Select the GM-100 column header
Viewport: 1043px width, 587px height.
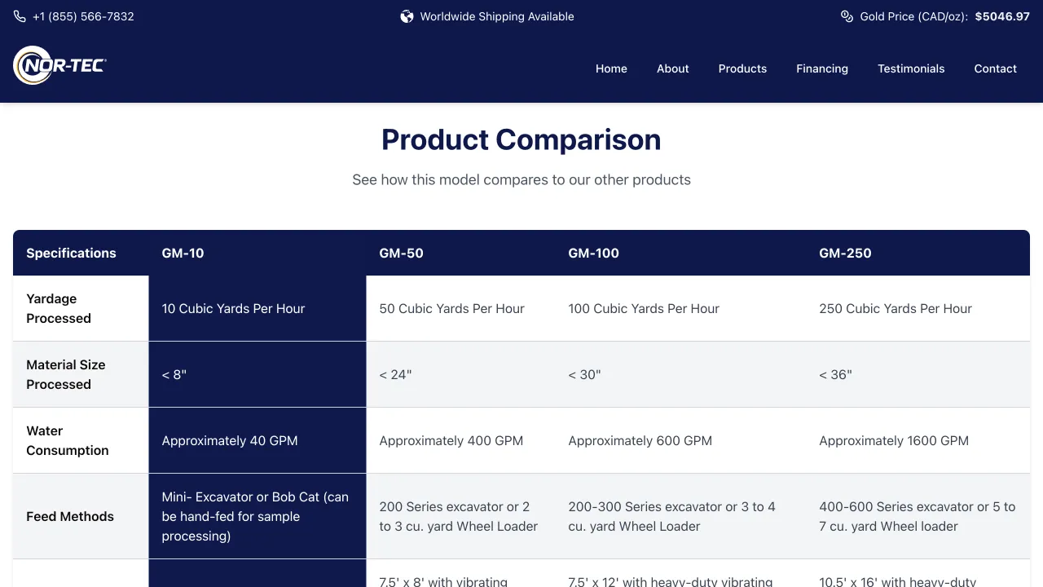click(x=593, y=253)
